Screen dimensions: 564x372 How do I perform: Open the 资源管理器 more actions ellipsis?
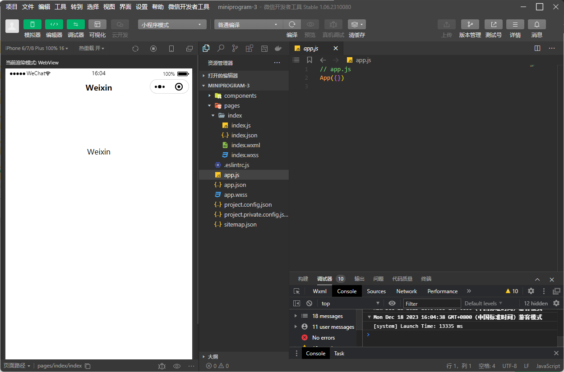click(x=277, y=63)
